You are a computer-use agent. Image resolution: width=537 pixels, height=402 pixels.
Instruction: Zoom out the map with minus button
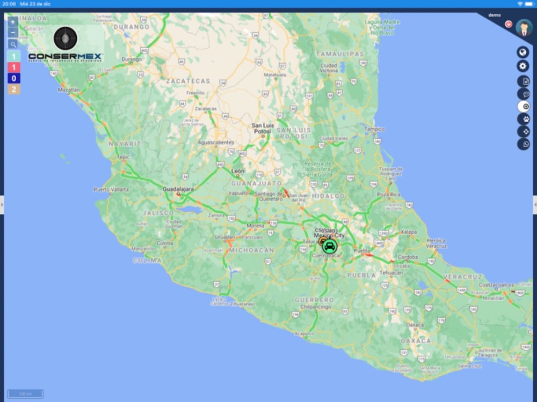click(x=13, y=33)
